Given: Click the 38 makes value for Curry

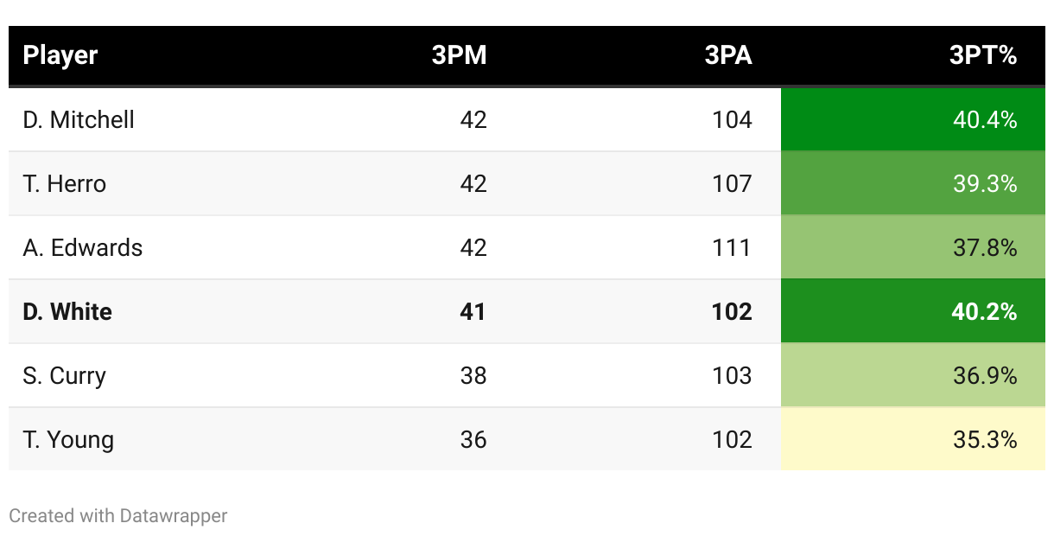Looking at the screenshot, I should (473, 375).
